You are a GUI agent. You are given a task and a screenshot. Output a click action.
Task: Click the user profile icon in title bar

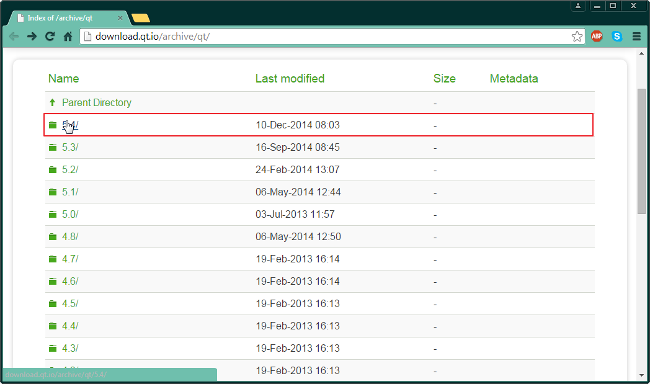(x=578, y=6)
